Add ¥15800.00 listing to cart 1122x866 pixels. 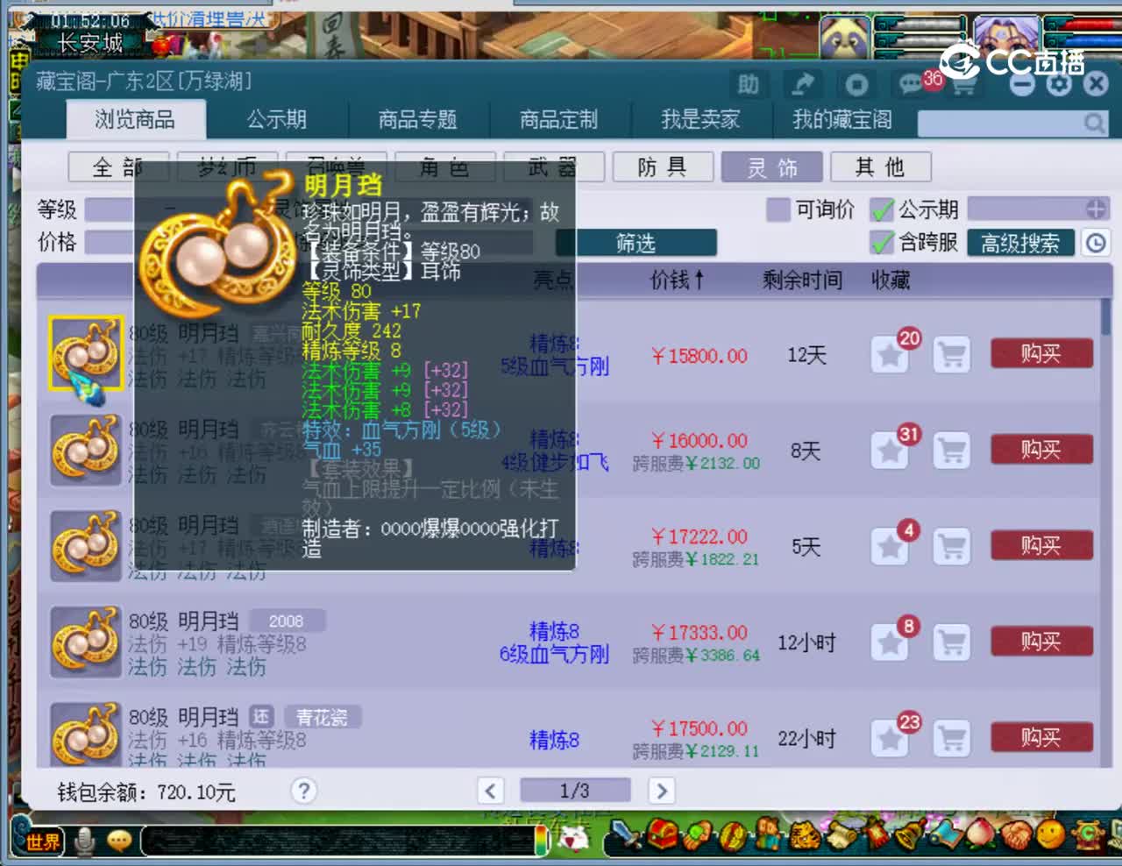coord(951,355)
